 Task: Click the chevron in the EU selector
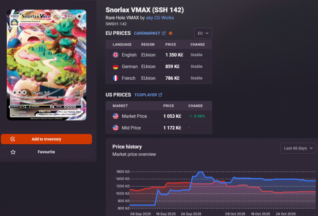coord(207,33)
